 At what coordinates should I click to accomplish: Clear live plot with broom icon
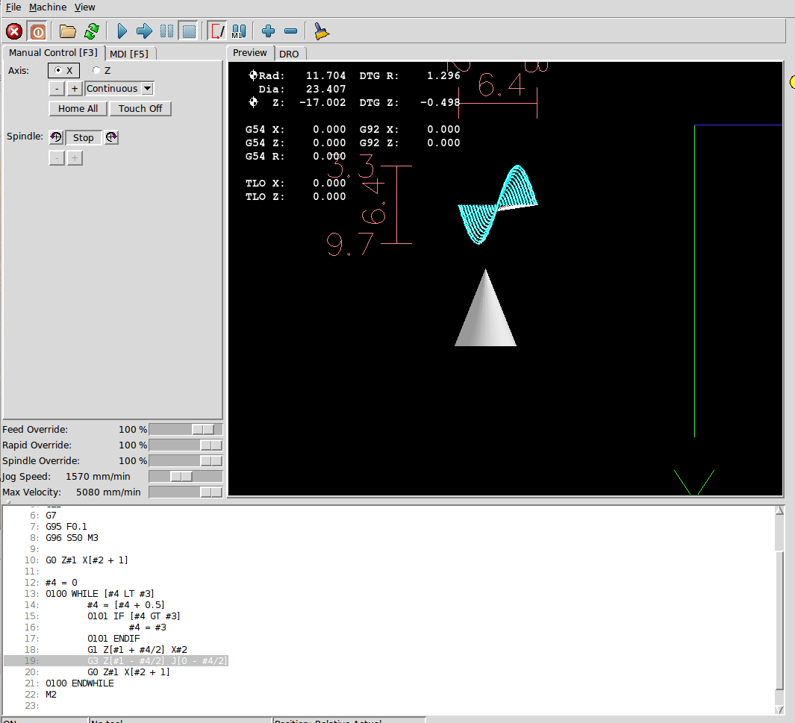click(321, 31)
